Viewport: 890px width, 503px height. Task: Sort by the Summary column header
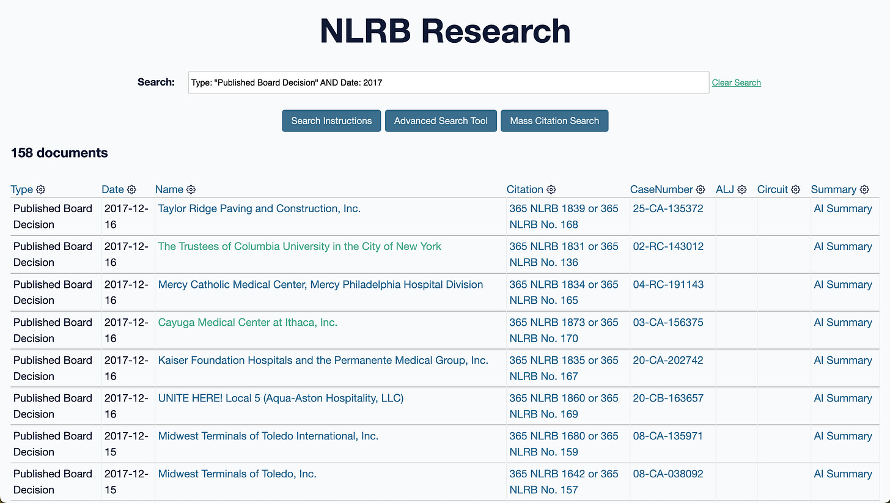[834, 189]
